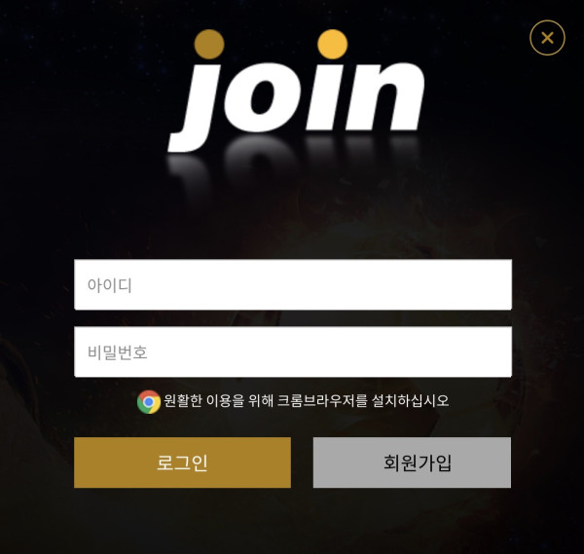Click the white join logo
This screenshot has width=584, height=554.
click(297, 91)
